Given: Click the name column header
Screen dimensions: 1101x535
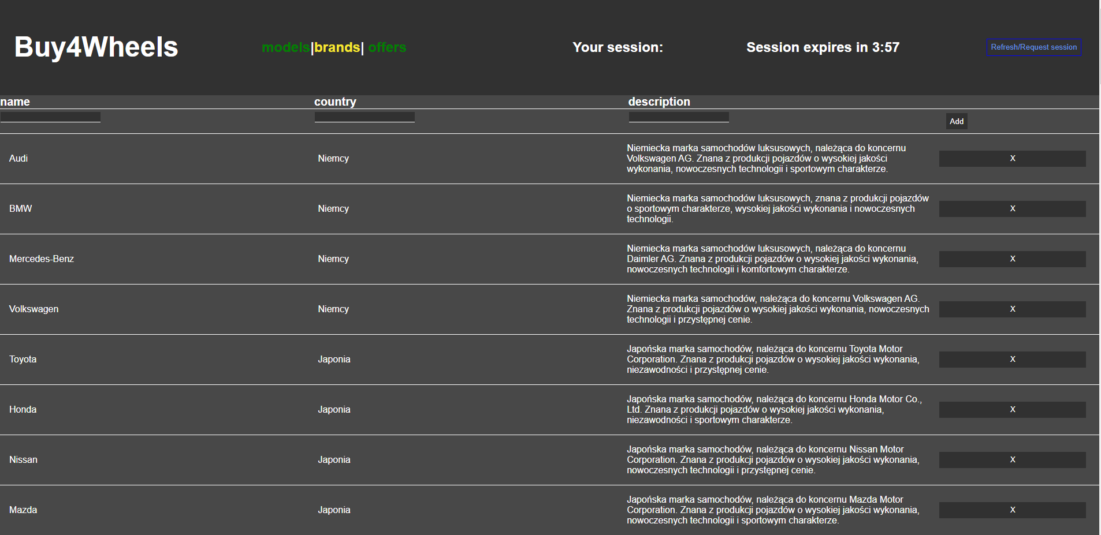Looking at the screenshot, I should [x=15, y=102].
